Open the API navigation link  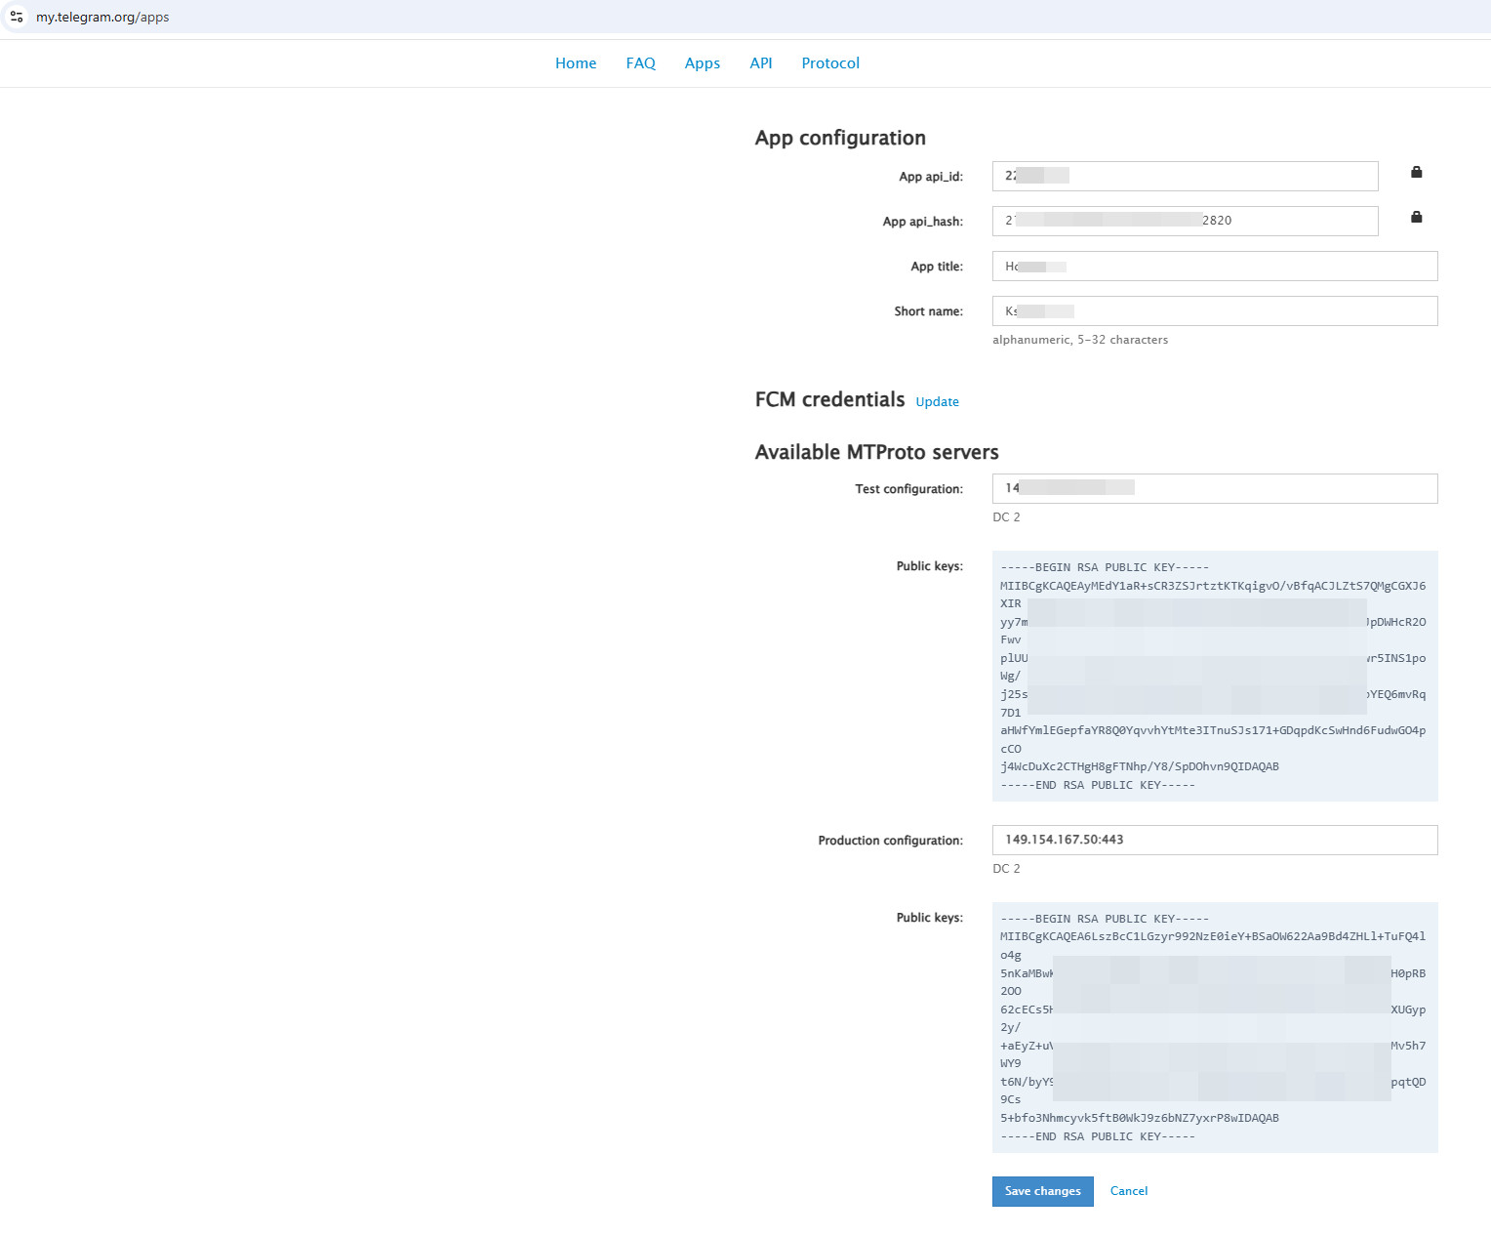(761, 63)
